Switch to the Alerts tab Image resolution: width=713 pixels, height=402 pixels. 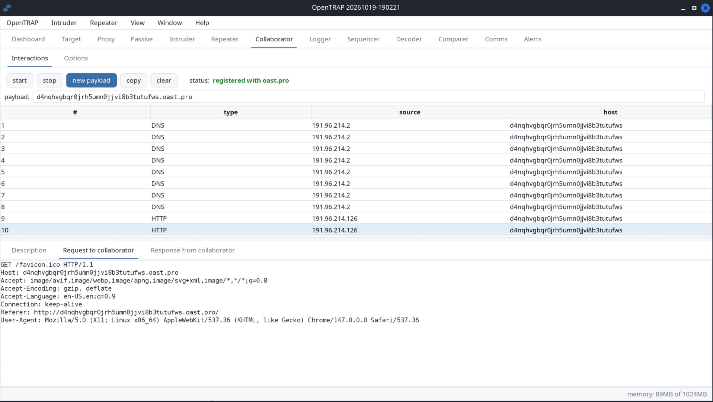(x=533, y=39)
